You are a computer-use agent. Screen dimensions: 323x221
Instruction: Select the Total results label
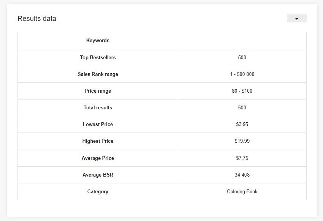[98, 107]
